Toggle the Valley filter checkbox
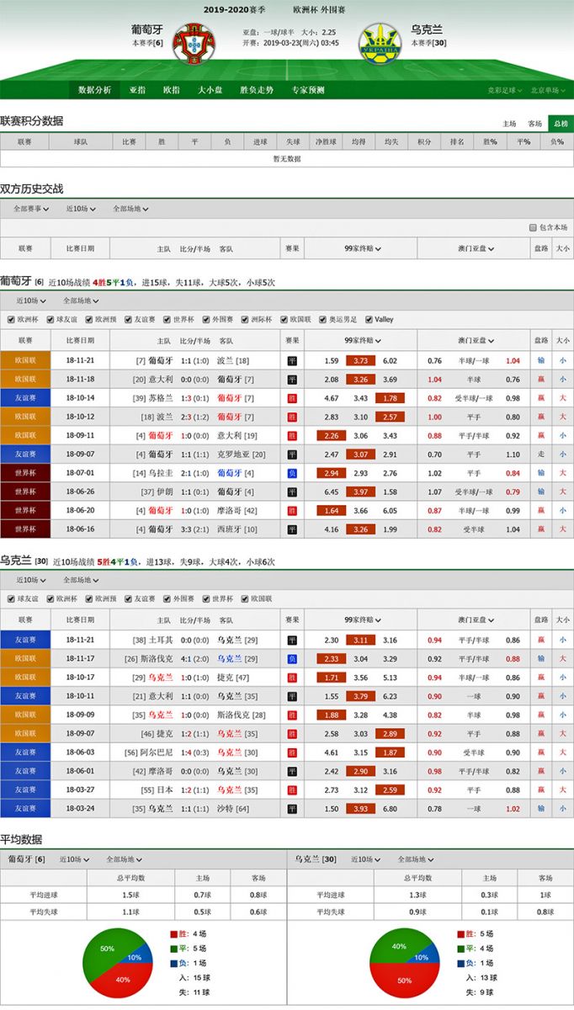574x1010 pixels. [368, 320]
